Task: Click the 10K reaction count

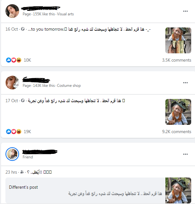Action: click(27, 60)
